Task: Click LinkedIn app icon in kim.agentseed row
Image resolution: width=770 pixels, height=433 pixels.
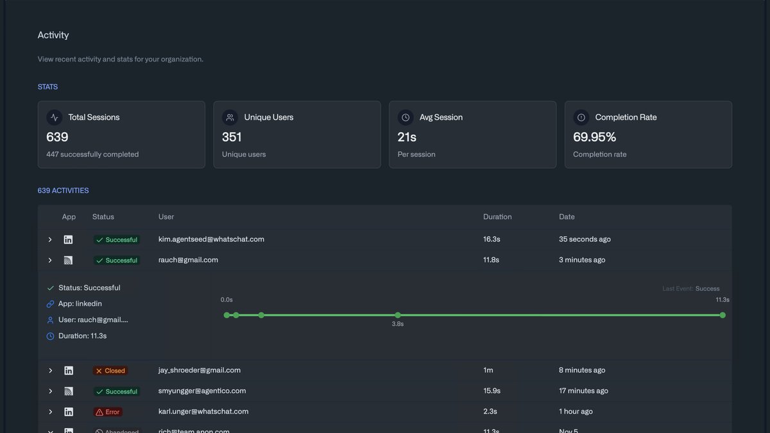Action: 69,239
